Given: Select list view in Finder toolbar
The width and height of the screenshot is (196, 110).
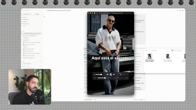Looking at the screenshot, I should click(x=175, y=50).
